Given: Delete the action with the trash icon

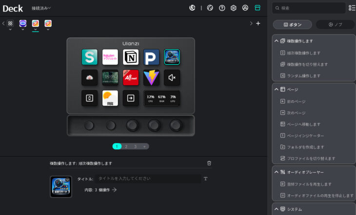Looking at the screenshot, I should [209, 163].
